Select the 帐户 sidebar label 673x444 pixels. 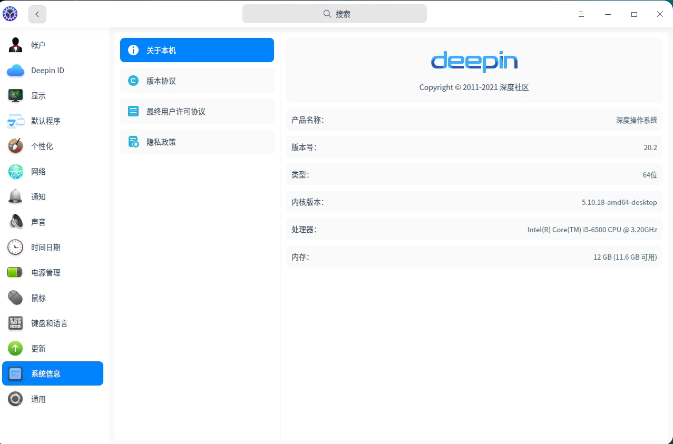click(38, 45)
